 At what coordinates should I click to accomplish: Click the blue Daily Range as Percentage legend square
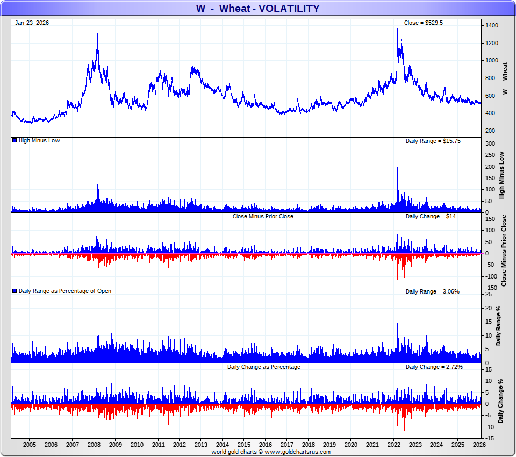pyautogui.click(x=15, y=291)
